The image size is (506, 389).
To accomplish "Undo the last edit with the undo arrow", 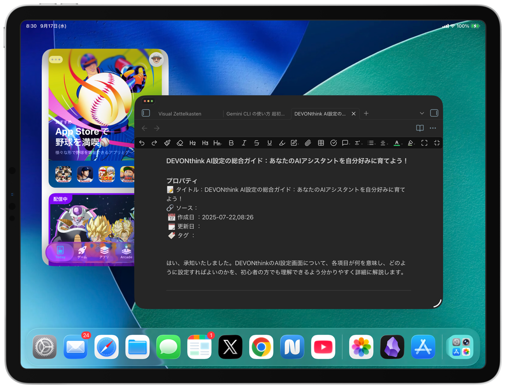I will pos(142,143).
